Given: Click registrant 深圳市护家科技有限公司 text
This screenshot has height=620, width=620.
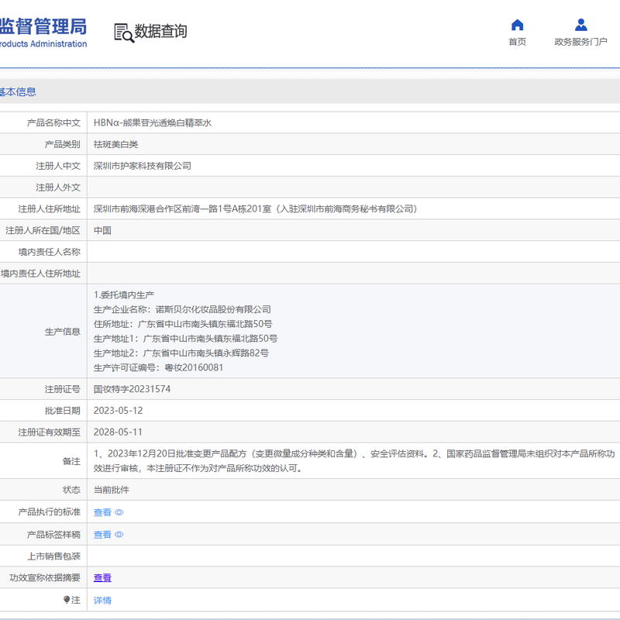Looking at the screenshot, I should tap(143, 166).
